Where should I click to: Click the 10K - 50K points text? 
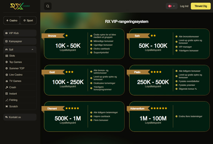click(68, 46)
